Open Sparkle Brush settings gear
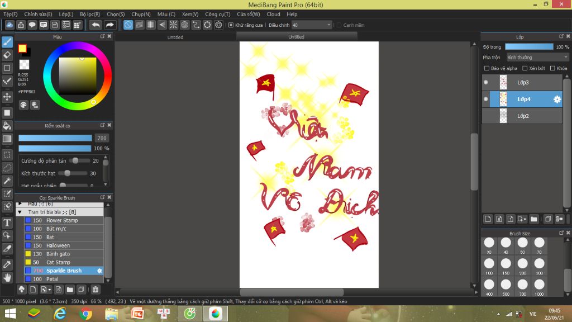This screenshot has height=322, width=572. [x=99, y=271]
